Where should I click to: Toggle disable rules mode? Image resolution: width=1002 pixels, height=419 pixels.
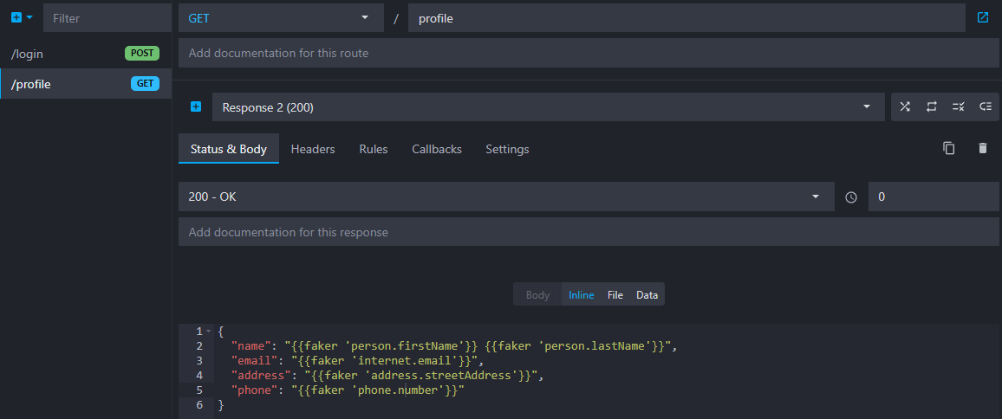pyautogui.click(x=958, y=107)
